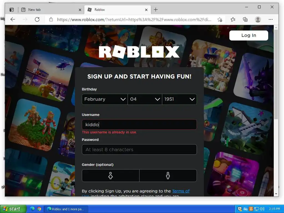Launch Chrome from quick launch bar
This screenshot has width=284, height=213.
[39, 209]
